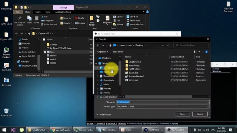Click the File name input field
The image size is (237, 133).
pyautogui.click(x=163, y=102)
